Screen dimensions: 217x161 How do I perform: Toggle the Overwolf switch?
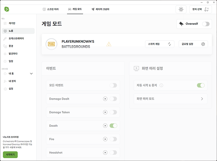click(x=206, y=24)
